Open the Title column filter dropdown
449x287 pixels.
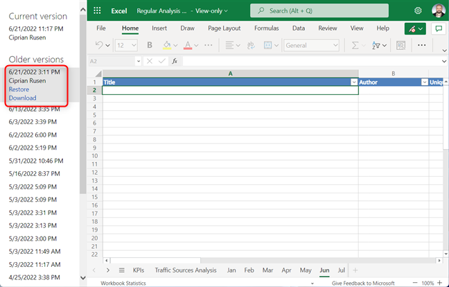tap(354, 82)
